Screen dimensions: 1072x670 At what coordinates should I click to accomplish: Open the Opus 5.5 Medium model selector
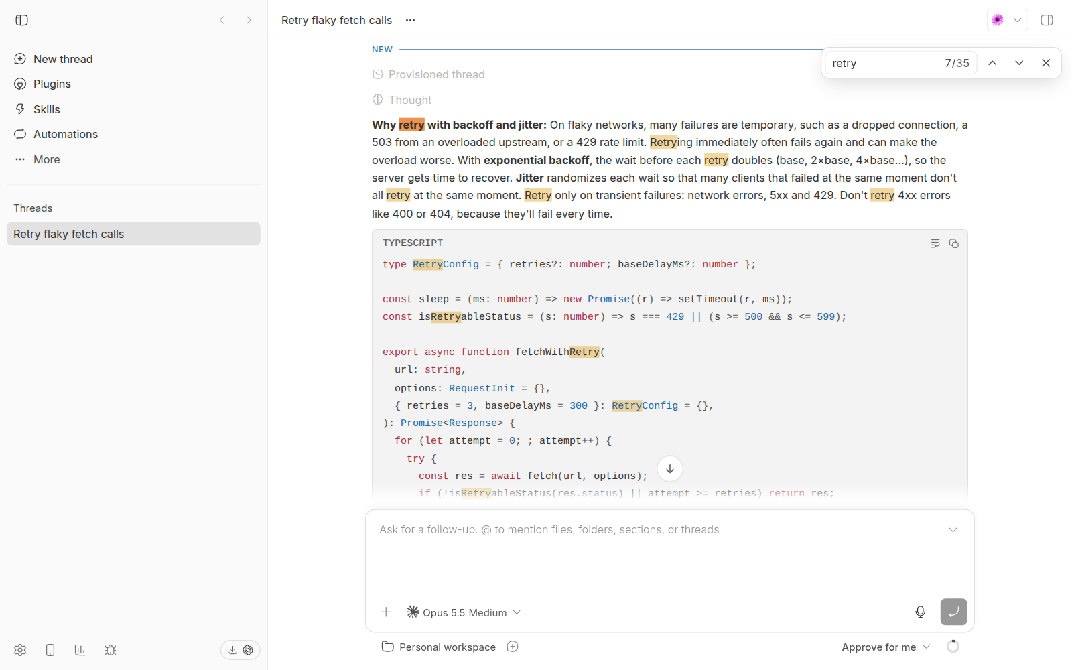464,612
